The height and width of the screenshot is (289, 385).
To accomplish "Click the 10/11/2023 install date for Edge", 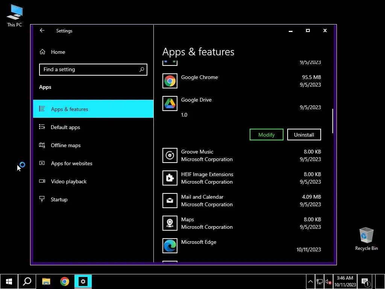I will 309,249.
